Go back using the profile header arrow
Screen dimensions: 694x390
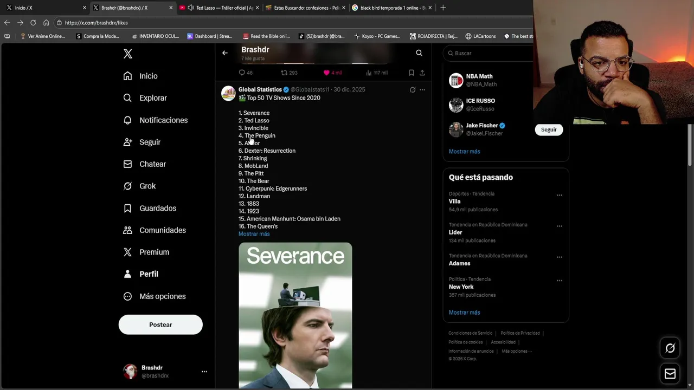coord(225,53)
